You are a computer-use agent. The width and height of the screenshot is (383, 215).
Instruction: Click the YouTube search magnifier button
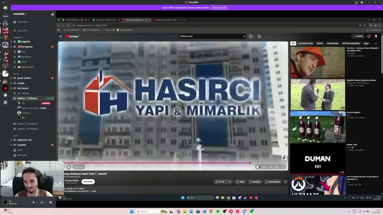pyautogui.click(x=250, y=36)
